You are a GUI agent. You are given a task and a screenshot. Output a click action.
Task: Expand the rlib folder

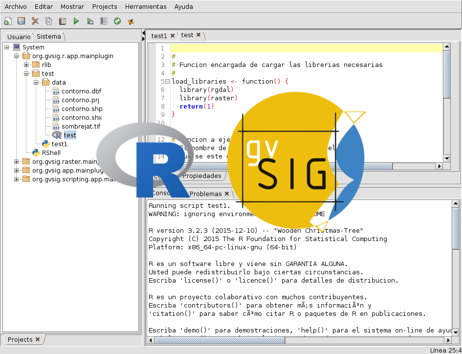[x=26, y=65]
